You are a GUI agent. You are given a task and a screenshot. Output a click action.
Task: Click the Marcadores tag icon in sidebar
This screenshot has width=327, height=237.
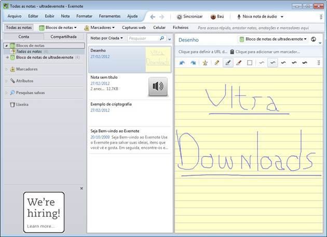coord(12,69)
